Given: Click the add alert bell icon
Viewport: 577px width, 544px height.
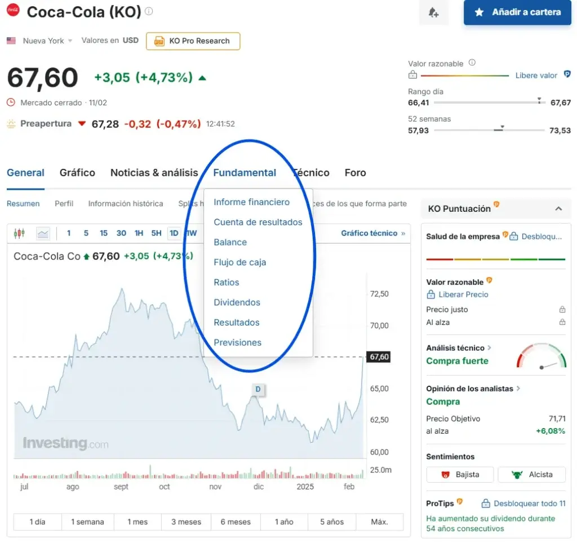Looking at the screenshot, I should click(x=433, y=12).
